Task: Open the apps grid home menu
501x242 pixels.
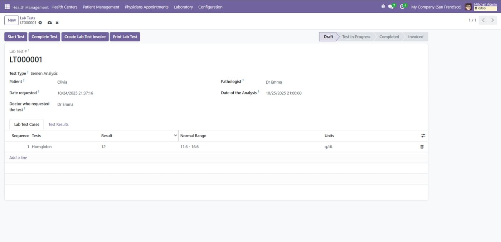Action: [x=7, y=7]
